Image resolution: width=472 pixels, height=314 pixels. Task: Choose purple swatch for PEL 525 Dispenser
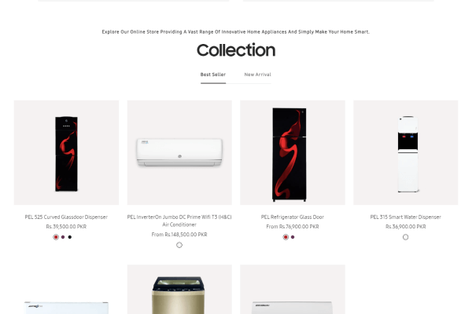pyautogui.click(x=63, y=237)
